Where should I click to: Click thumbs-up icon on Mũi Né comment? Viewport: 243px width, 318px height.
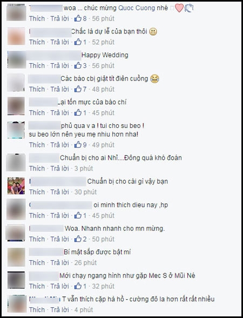click(x=78, y=286)
